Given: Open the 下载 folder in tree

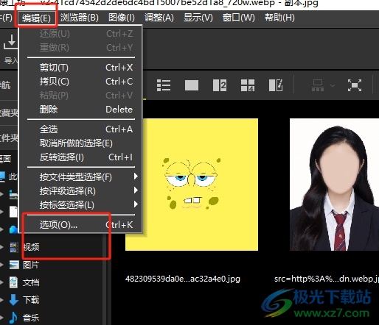Looking at the screenshot, I should [x=31, y=300].
